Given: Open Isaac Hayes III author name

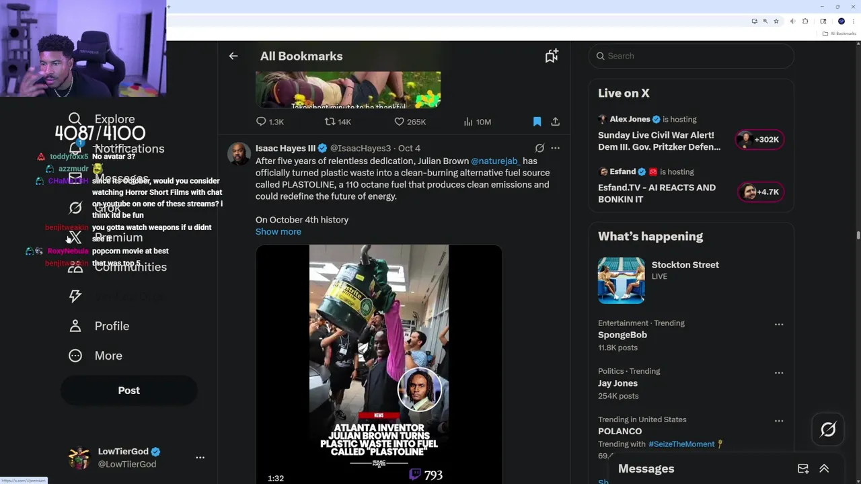Looking at the screenshot, I should click(285, 148).
